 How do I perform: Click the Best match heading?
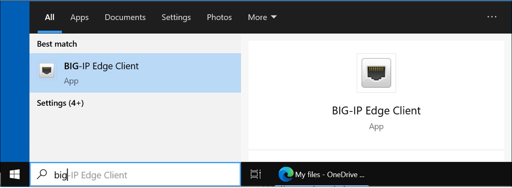57,44
